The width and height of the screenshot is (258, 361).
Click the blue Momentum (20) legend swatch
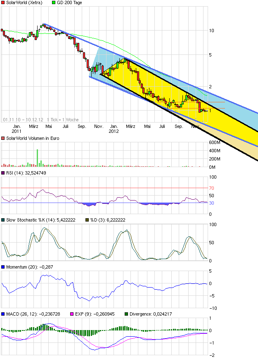pyautogui.click(x=3, y=267)
